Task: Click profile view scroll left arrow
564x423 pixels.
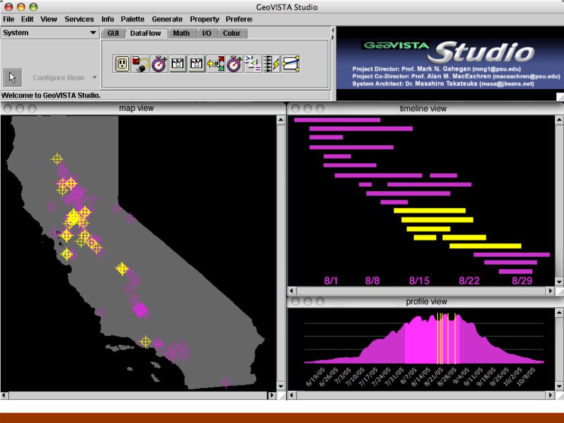Action: click(x=292, y=395)
